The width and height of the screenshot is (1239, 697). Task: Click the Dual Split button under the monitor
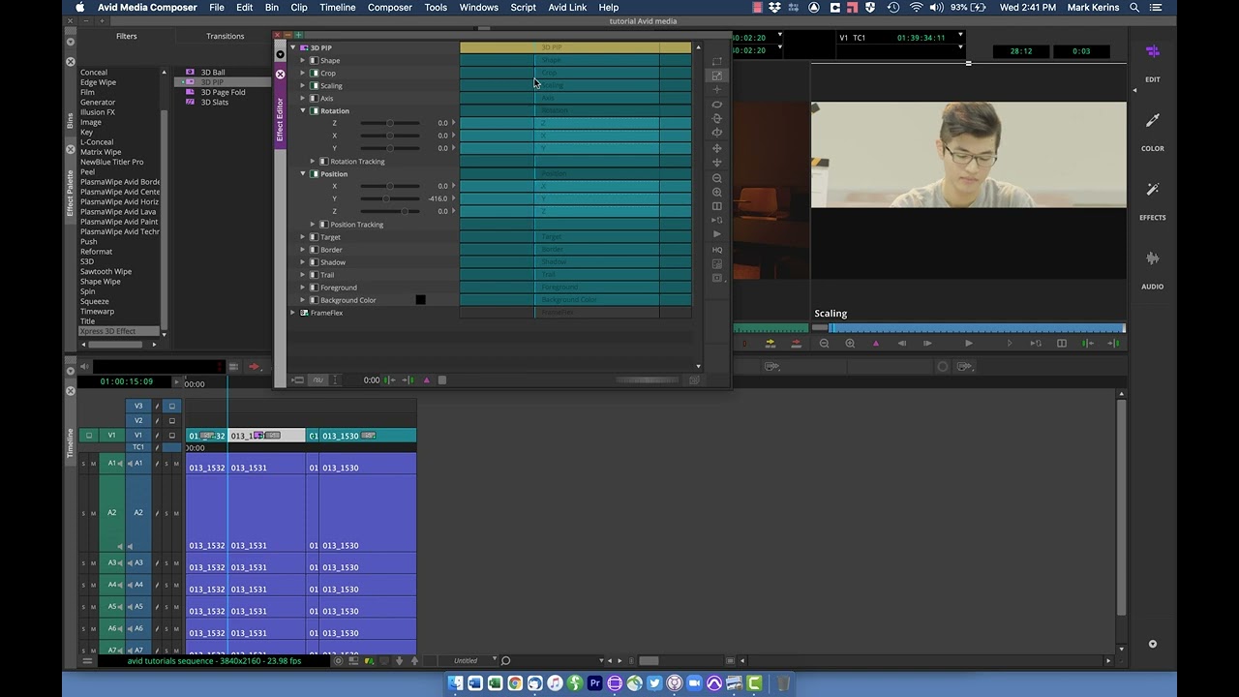[x=1062, y=344]
